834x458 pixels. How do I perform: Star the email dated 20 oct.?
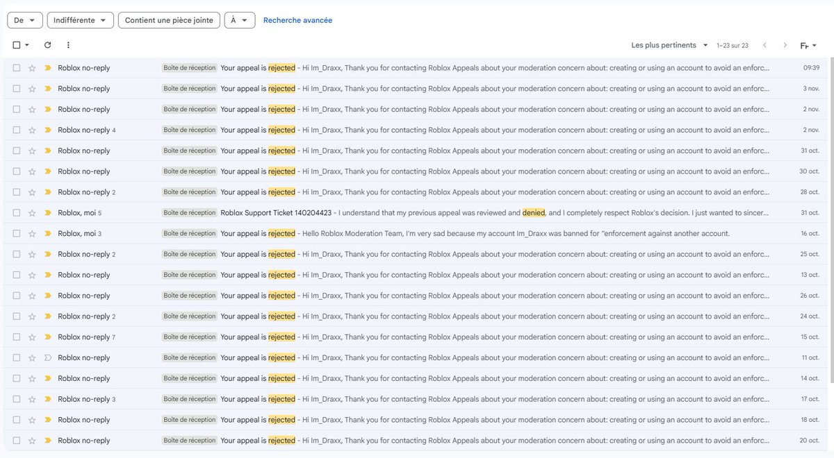pos(32,441)
